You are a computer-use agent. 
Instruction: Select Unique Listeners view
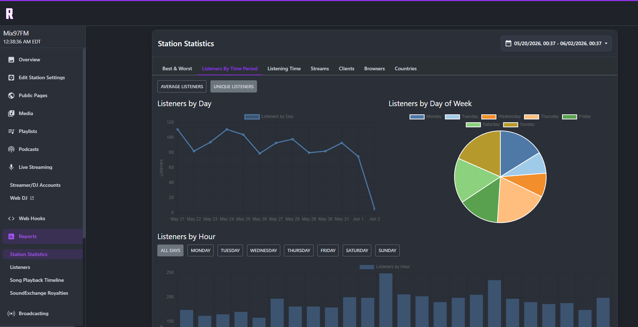coord(234,86)
